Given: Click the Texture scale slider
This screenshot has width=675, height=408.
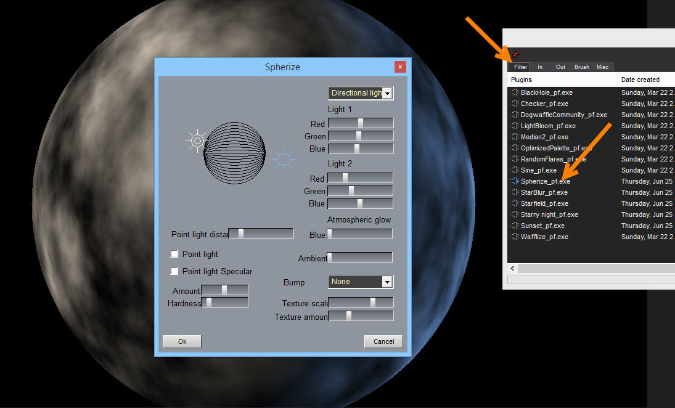Looking at the screenshot, I should 361,303.
